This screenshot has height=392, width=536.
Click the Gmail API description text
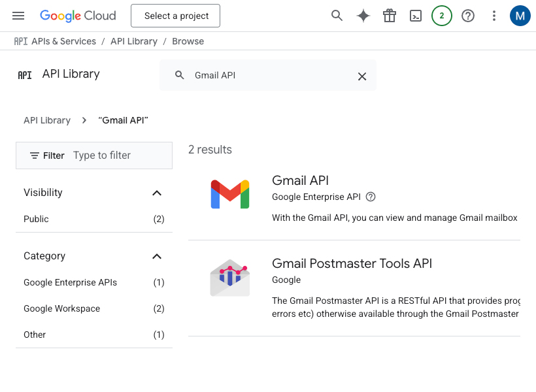tap(396, 218)
